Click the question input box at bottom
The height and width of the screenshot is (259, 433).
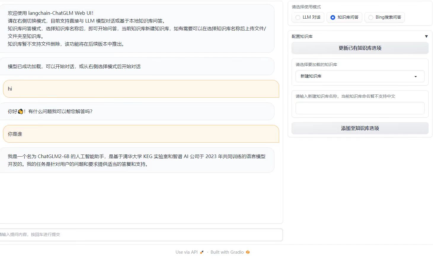point(141,234)
